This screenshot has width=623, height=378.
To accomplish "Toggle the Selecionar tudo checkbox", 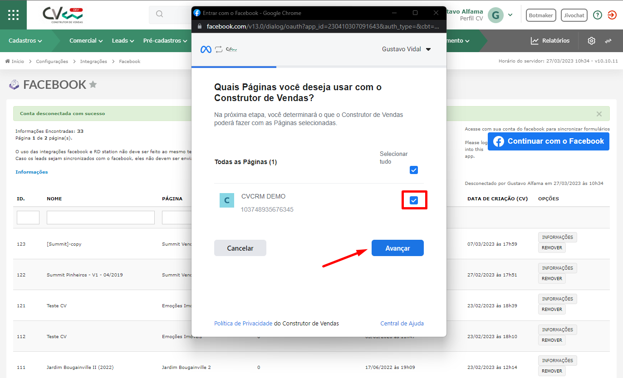I will (x=414, y=170).
